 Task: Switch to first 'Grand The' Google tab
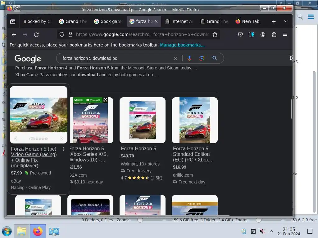(73, 21)
